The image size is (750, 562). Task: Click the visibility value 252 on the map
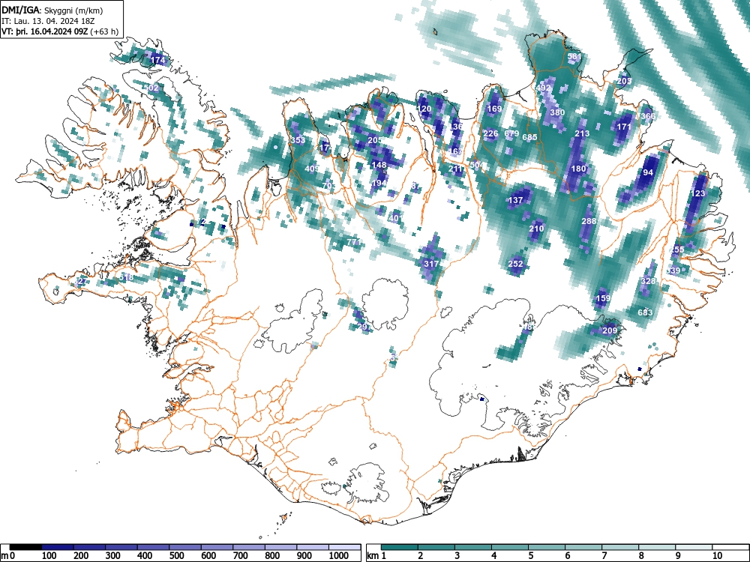point(516,264)
